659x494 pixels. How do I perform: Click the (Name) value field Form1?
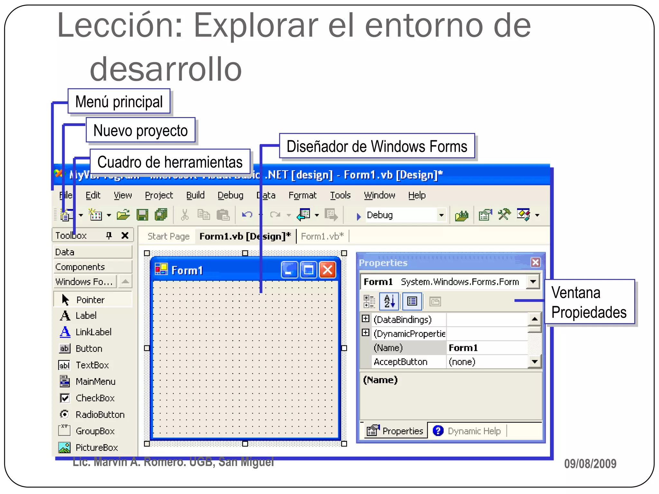(x=487, y=348)
